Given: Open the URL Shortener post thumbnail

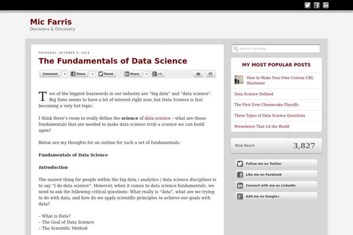Looking at the screenshot, I should coord(239,80).
